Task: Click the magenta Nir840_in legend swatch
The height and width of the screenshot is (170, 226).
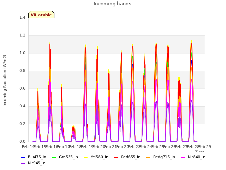Action: pos(183,157)
